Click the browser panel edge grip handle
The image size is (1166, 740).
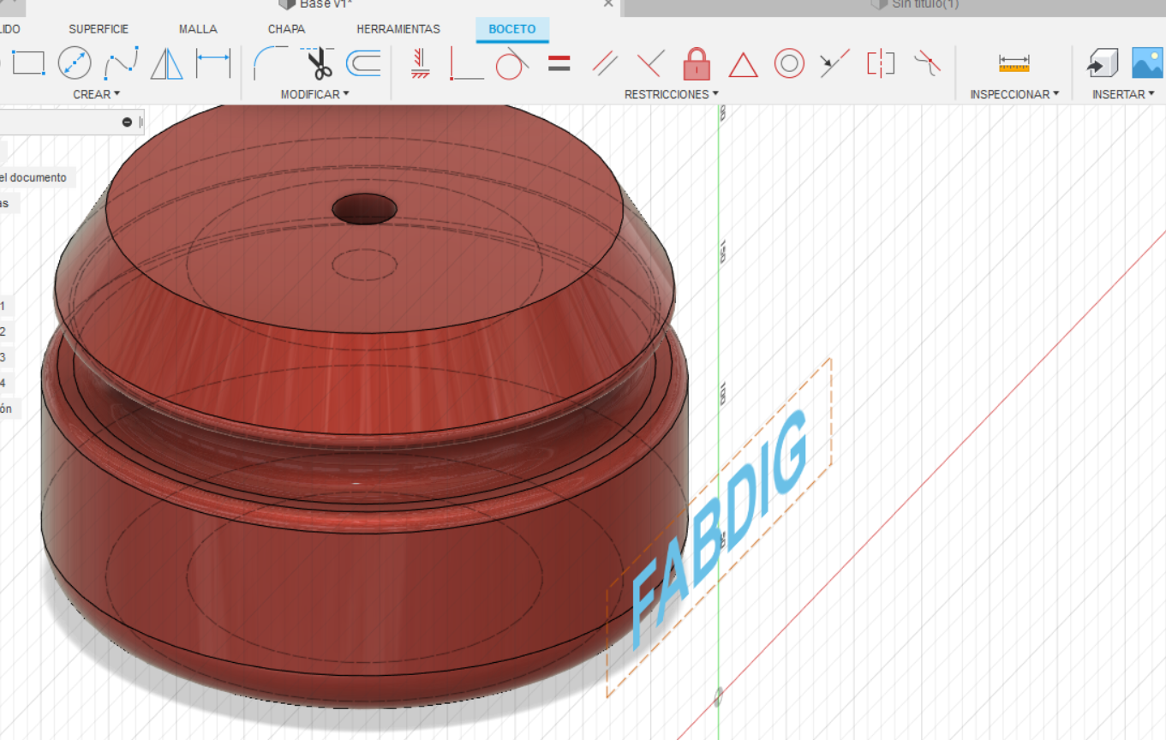[x=141, y=122]
